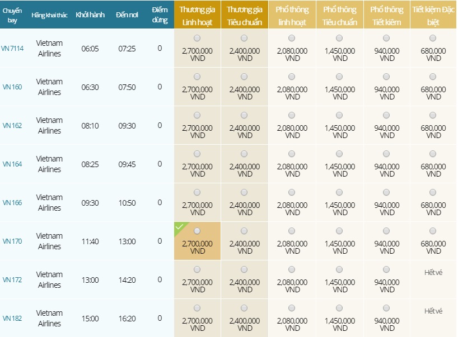Select Phổ thông Tiêu chuẩn fare for VN 166
The image size is (458, 337).
(339, 192)
